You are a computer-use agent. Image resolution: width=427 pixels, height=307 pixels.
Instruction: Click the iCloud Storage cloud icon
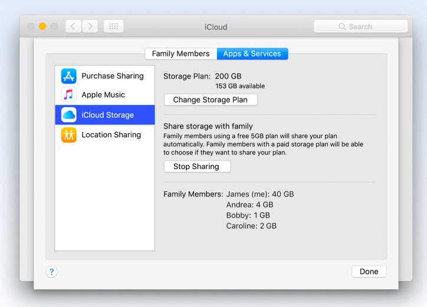[68, 115]
